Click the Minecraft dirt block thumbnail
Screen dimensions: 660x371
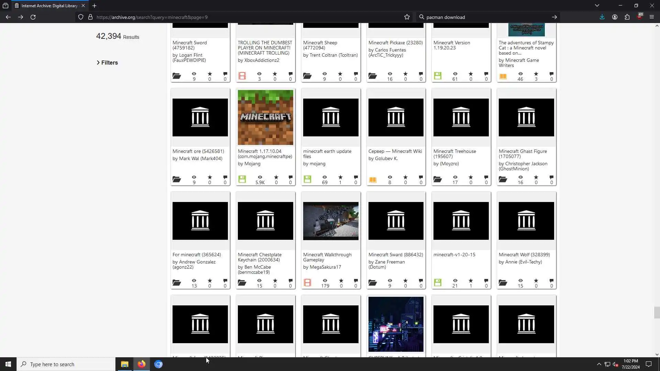click(x=265, y=117)
